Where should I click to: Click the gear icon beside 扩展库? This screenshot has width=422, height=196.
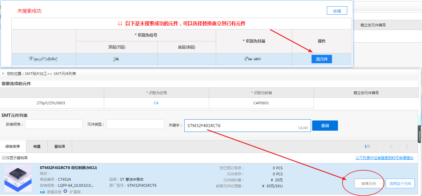click(x=65, y=191)
